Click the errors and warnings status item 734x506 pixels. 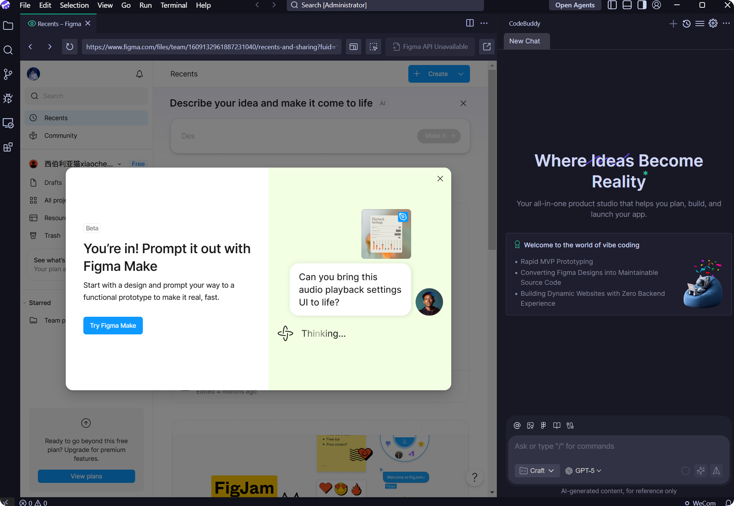coord(33,502)
